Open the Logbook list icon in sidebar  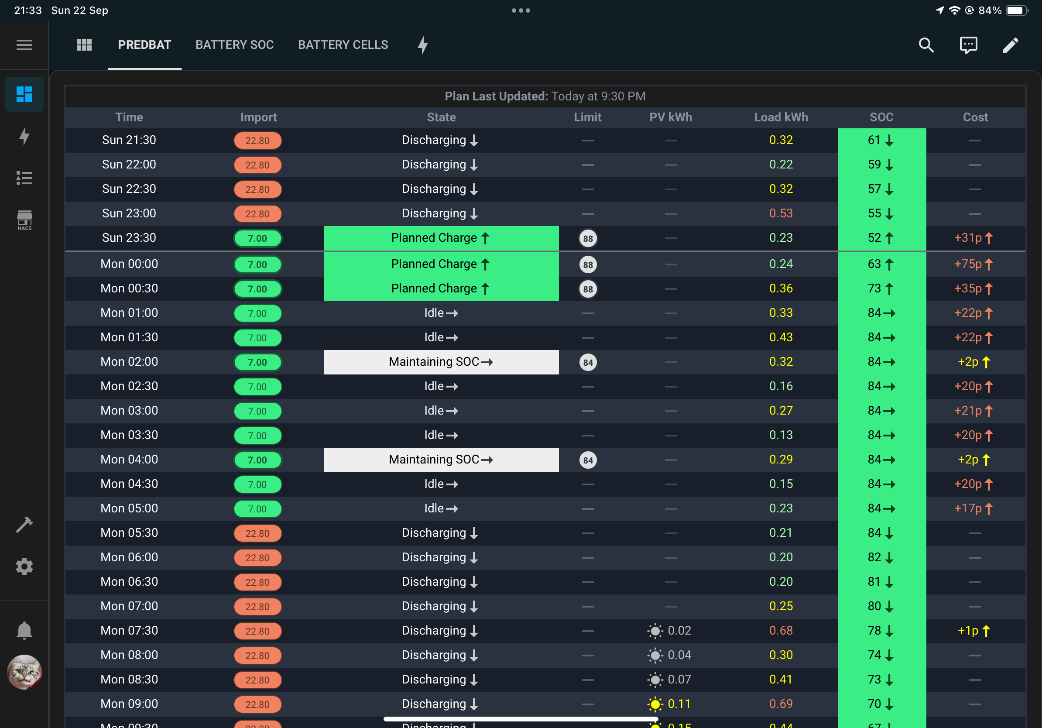24,178
